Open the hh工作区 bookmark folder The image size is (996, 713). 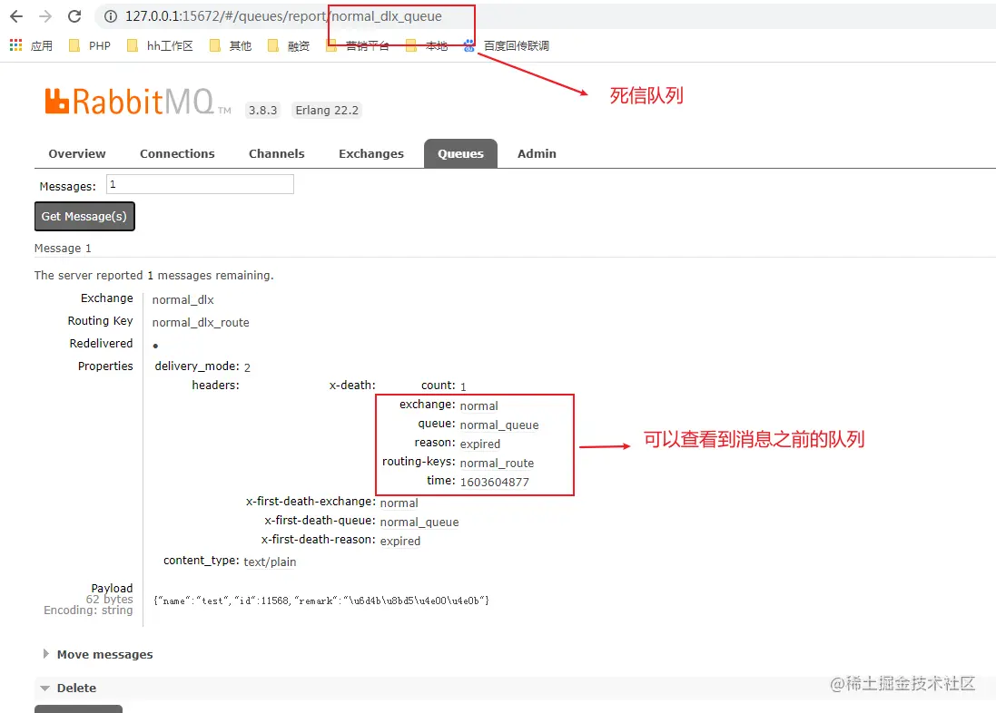pos(160,45)
